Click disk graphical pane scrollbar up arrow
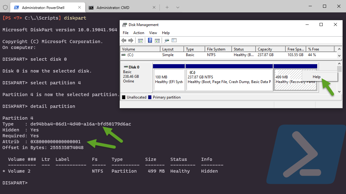 339,64
